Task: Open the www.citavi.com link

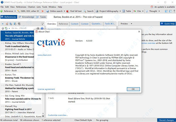Action: tap(44, 55)
